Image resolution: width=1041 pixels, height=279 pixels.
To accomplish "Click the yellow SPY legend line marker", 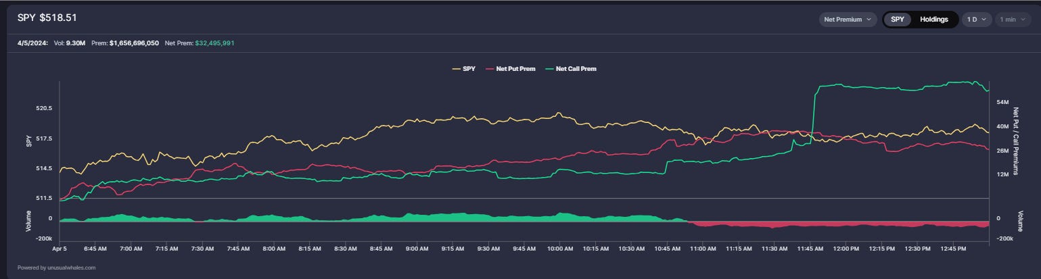I will pos(456,69).
